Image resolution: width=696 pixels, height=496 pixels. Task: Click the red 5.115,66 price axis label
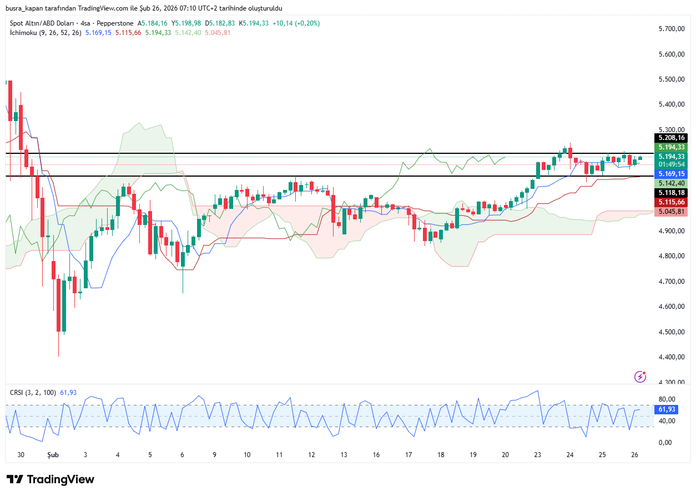[x=672, y=202]
